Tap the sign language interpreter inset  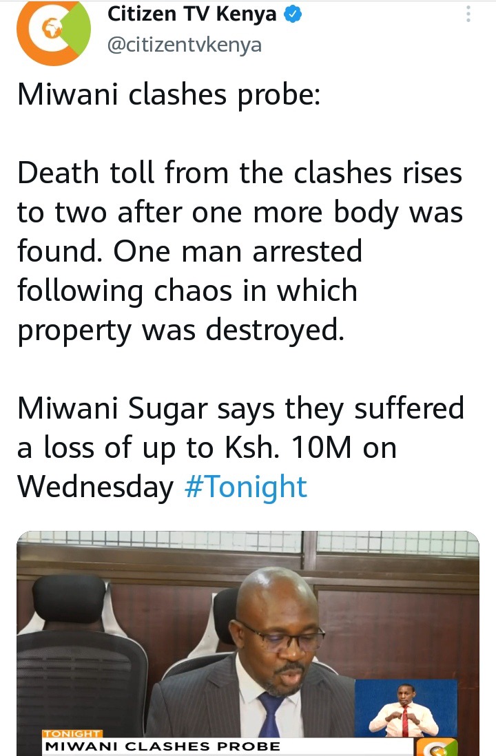click(406, 708)
